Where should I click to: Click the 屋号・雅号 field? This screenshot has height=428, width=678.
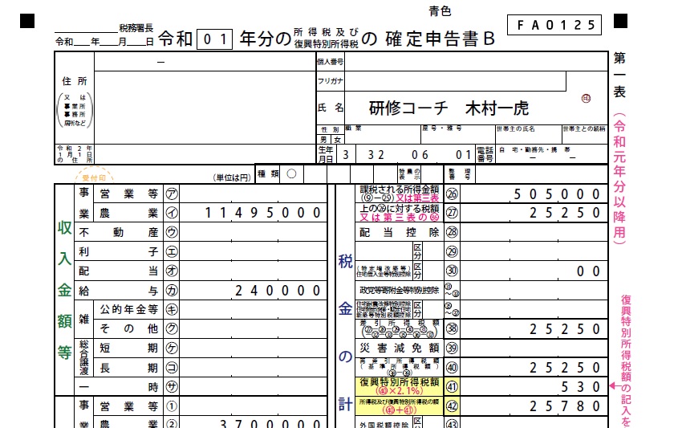(x=458, y=135)
